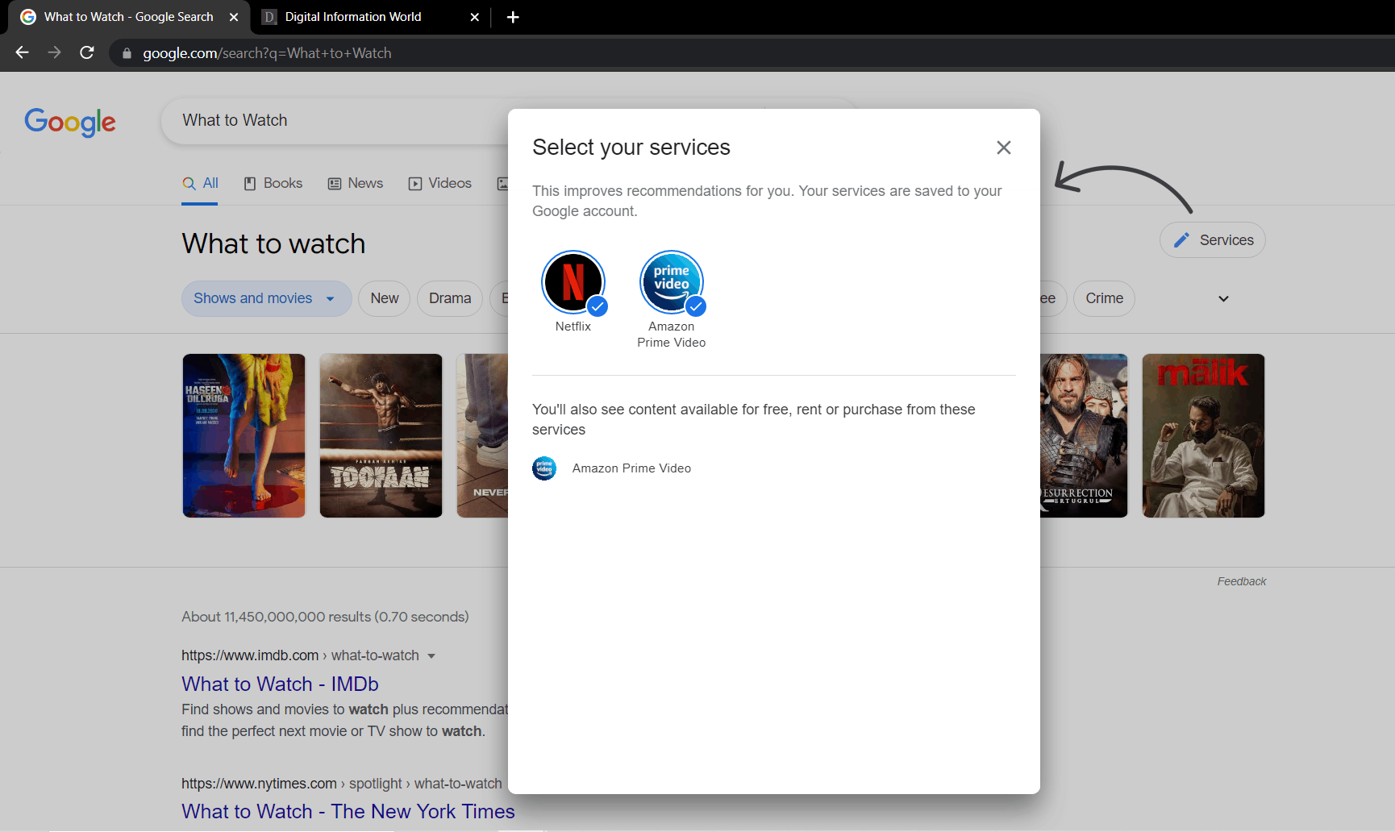1395x832 pixels.
Task: Select the New filter chip
Action: coord(384,298)
